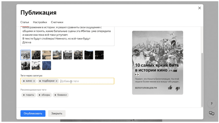219x123 pixels.
Task: Select first thumbnail in second row
Action: pos(25,65)
